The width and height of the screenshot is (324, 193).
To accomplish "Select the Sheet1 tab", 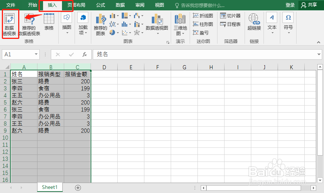I will point(50,187).
